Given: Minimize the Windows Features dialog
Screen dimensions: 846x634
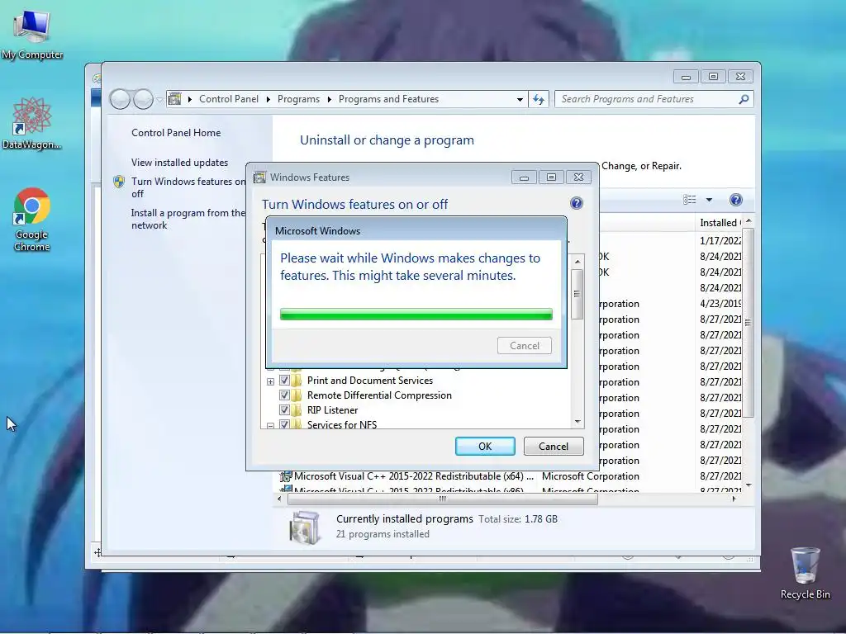Looking at the screenshot, I should 524,177.
